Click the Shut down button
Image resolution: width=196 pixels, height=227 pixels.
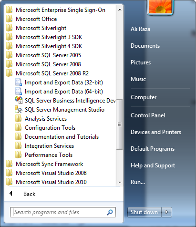pos(144,212)
